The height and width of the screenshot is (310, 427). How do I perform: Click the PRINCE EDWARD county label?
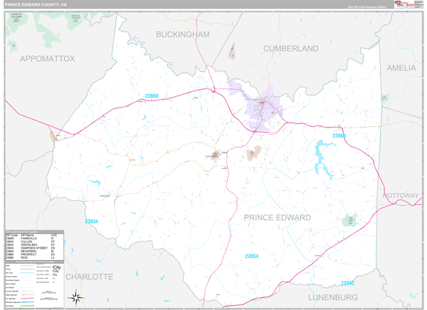tap(278, 217)
